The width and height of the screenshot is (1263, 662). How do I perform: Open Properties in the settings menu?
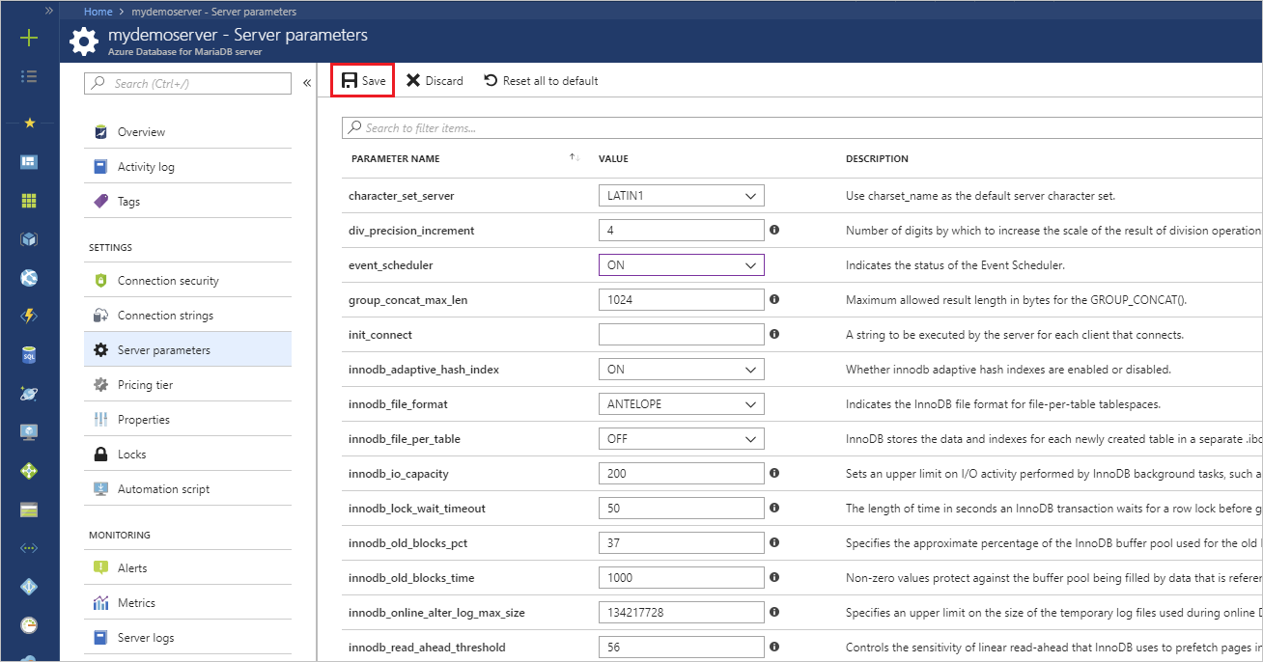pos(187,420)
